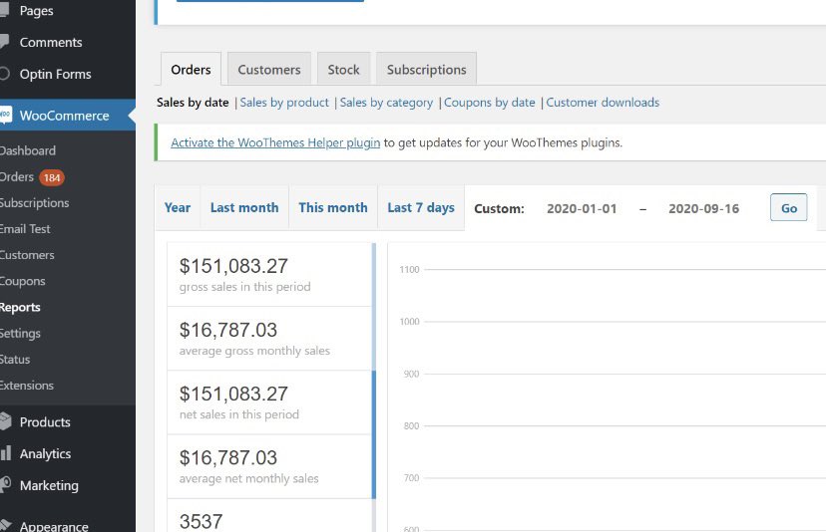Viewport: 826px width, 532px height.
Task: Open Sales by product report
Action: tap(284, 102)
